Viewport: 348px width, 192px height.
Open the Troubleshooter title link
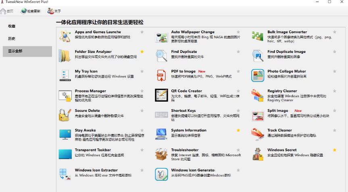point(185,150)
